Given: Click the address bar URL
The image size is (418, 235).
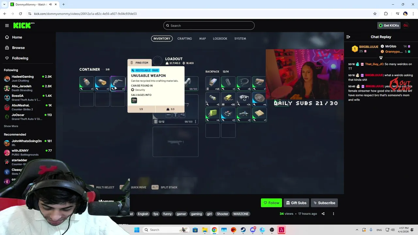Looking at the screenshot, I should click(85, 14).
